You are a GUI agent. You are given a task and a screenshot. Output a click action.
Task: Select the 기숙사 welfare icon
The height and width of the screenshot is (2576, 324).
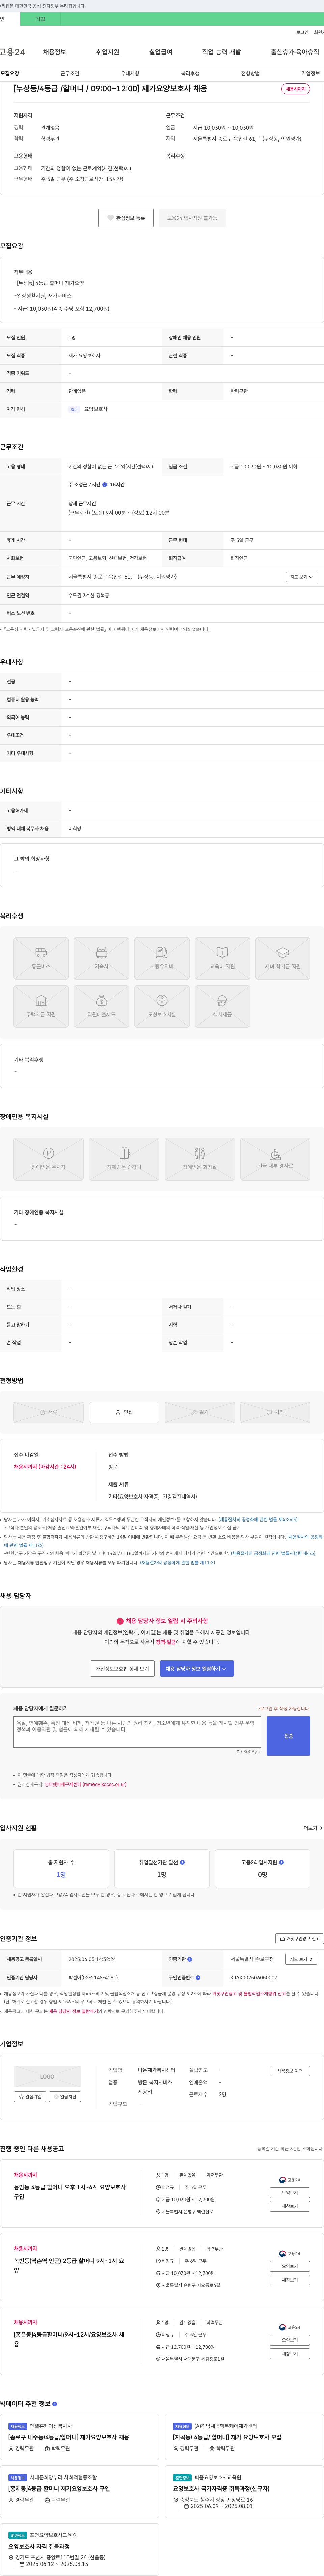101,958
